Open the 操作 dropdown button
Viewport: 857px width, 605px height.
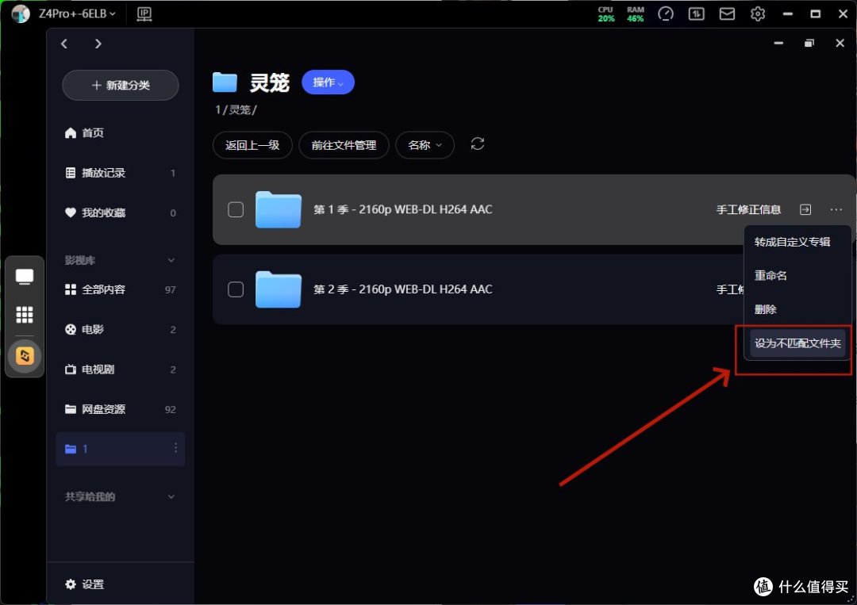point(328,82)
